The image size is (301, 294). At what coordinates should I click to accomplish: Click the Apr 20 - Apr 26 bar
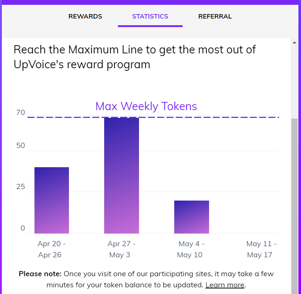pyautogui.click(x=52, y=200)
